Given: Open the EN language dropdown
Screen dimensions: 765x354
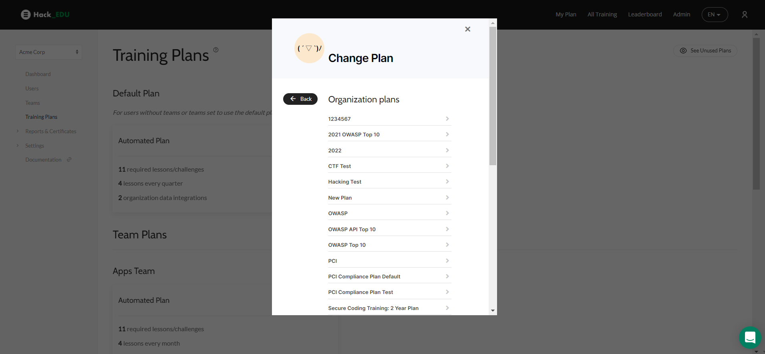Looking at the screenshot, I should [715, 14].
